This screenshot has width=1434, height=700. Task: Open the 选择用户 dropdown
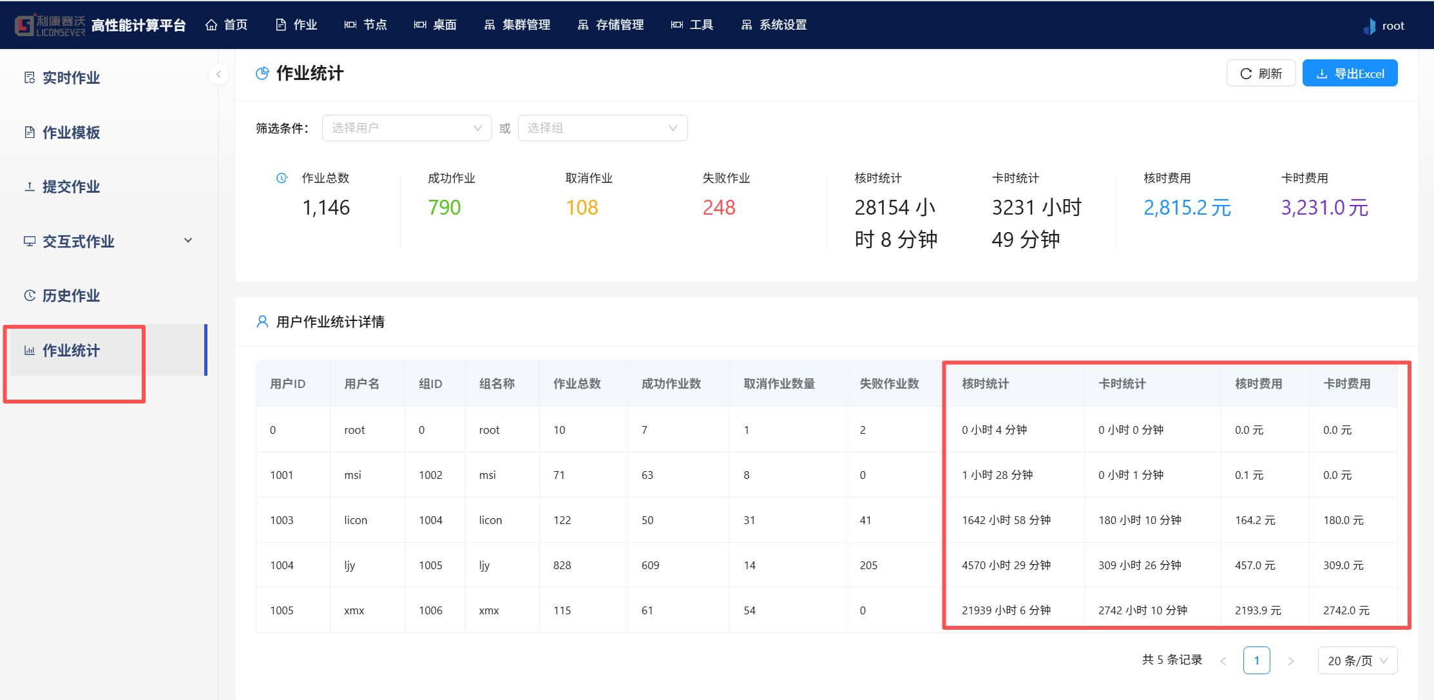tap(406, 128)
